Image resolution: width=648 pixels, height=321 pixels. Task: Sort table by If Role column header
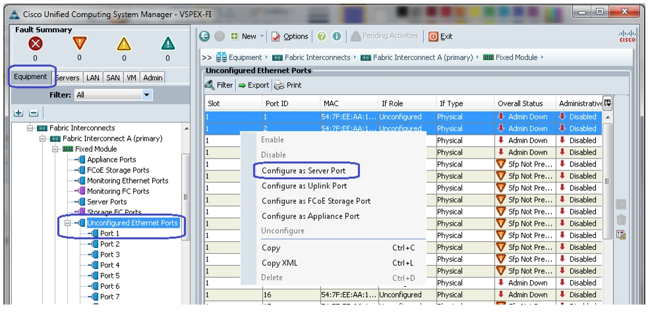[407, 103]
